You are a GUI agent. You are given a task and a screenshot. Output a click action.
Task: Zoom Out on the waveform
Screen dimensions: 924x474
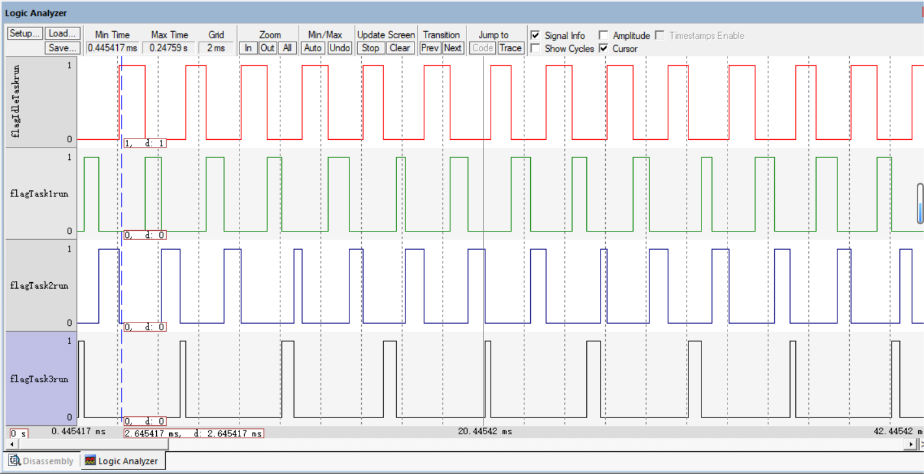coord(267,48)
